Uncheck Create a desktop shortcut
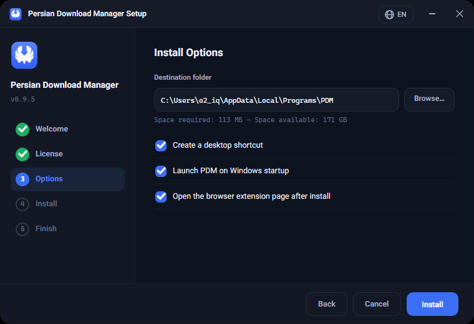The height and width of the screenshot is (324, 474). click(x=161, y=146)
